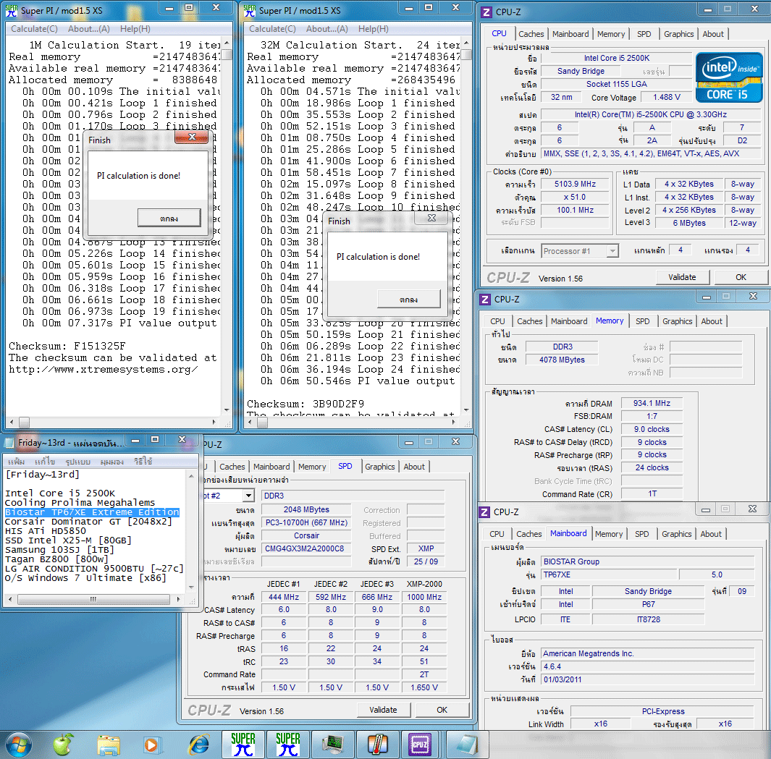Switch to Caches tab in top CPU-Z
This screenshot has height=759, width=771.
point(531,34)
